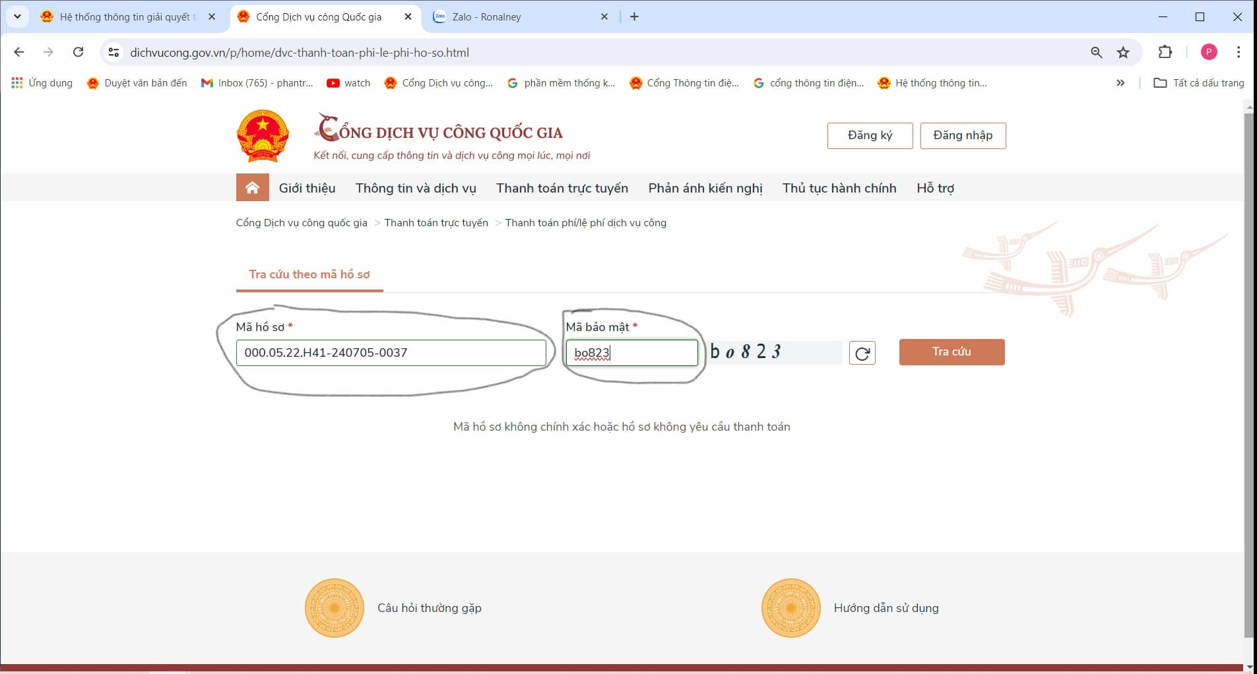
Task: Open the Câu hỏi thường gặp link
Action: [430, 608]
